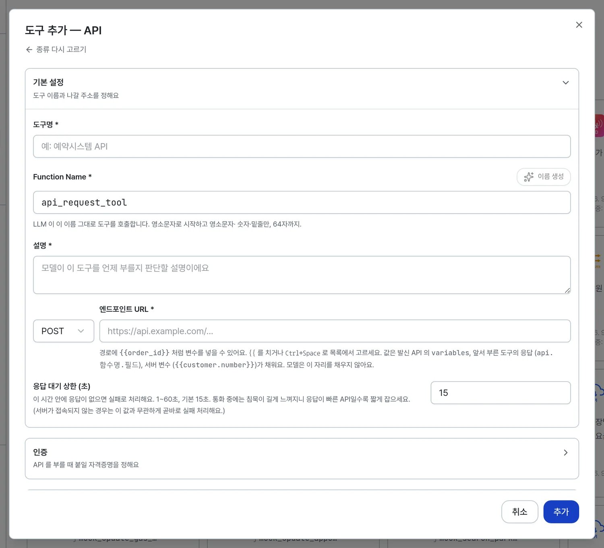Click the 엔드포인트 URL field
The height and width of the screenshot is (548, 604).
tap(335, 331)
